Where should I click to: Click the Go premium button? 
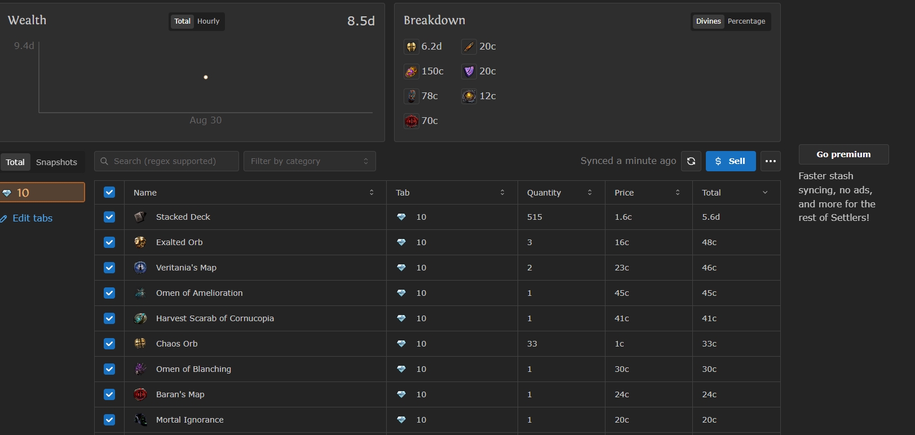[844, 154]
